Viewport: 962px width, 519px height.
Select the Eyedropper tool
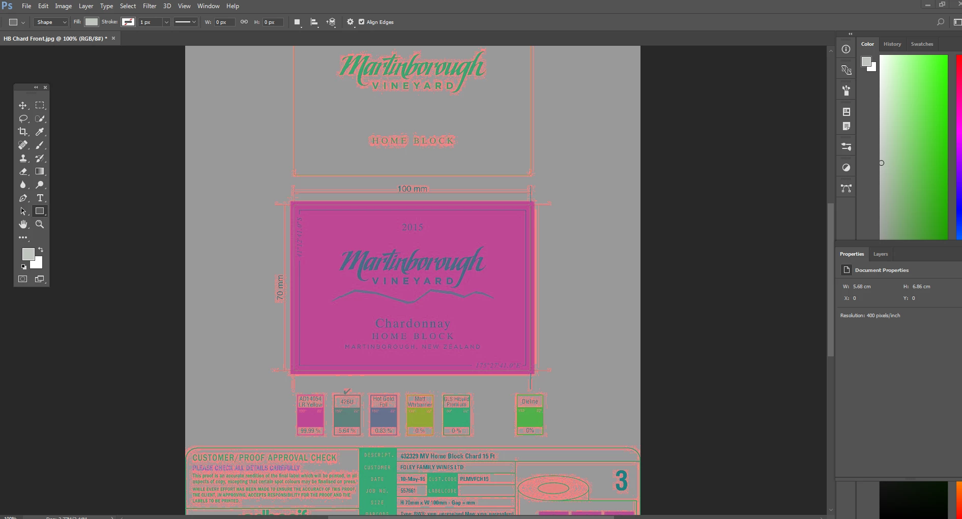40,132
